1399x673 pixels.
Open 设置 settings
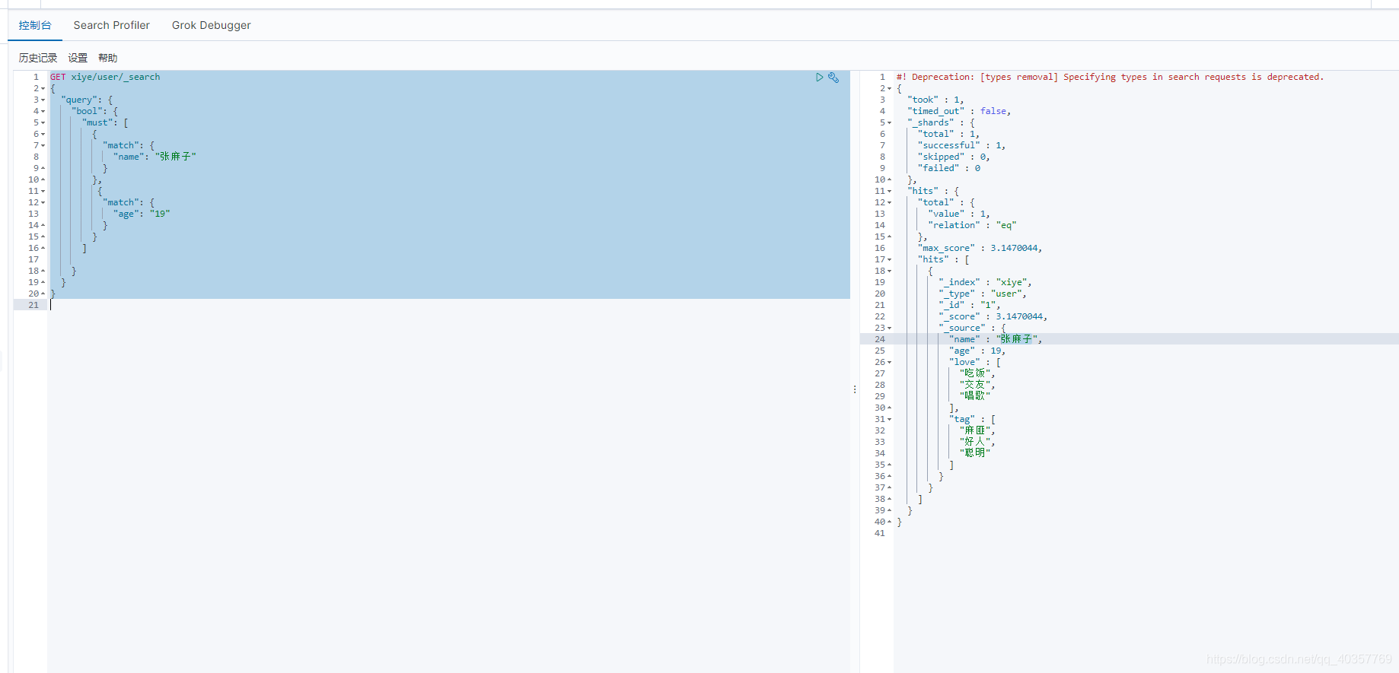78,58
